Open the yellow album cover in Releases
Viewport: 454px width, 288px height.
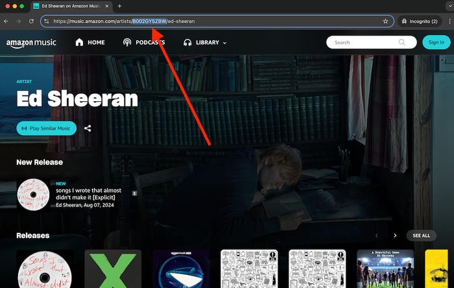tap(436, 269)
